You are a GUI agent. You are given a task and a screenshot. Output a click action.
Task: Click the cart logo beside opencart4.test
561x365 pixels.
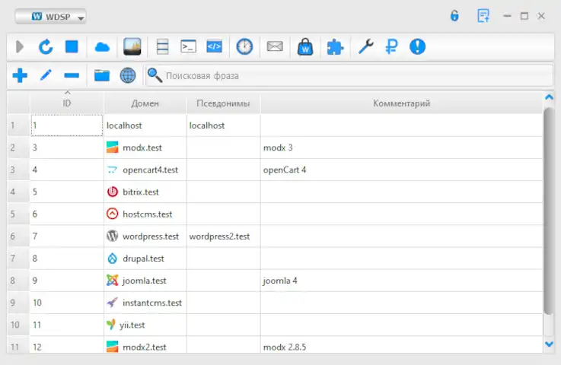112,170
